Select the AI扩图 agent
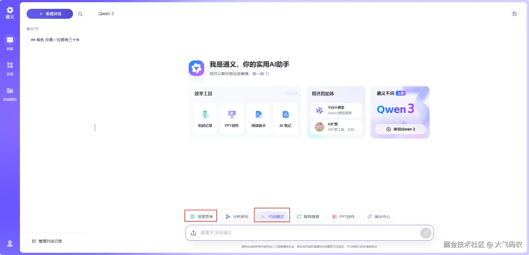The height and width of the screenshot is (255, 529). pyautogui.click(x=336, y=127)
